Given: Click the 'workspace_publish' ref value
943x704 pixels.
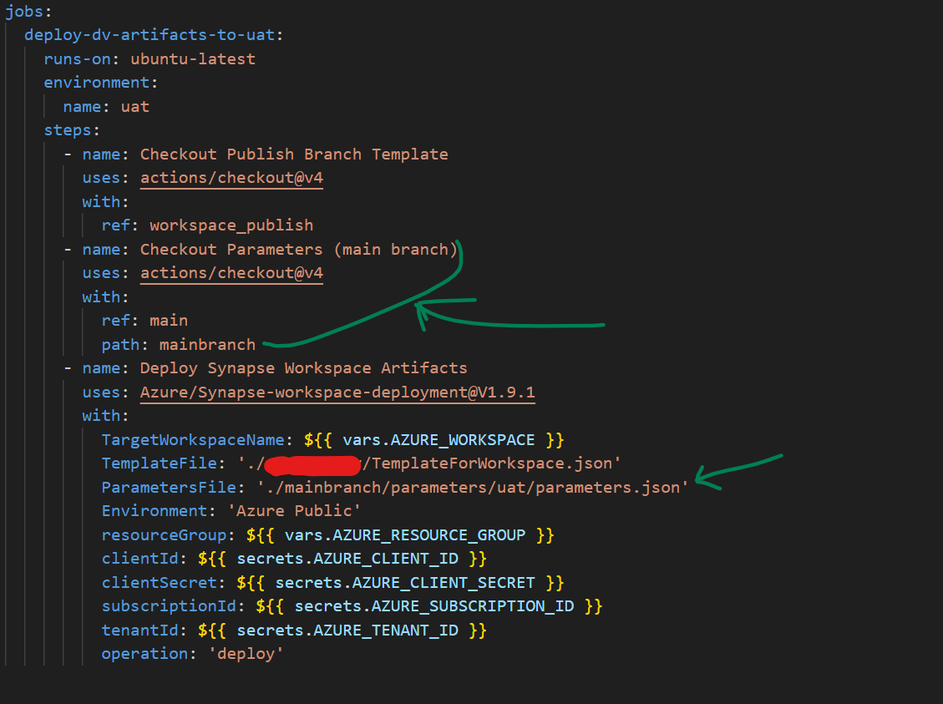Looking at the screenshot, I should (231, 225).
